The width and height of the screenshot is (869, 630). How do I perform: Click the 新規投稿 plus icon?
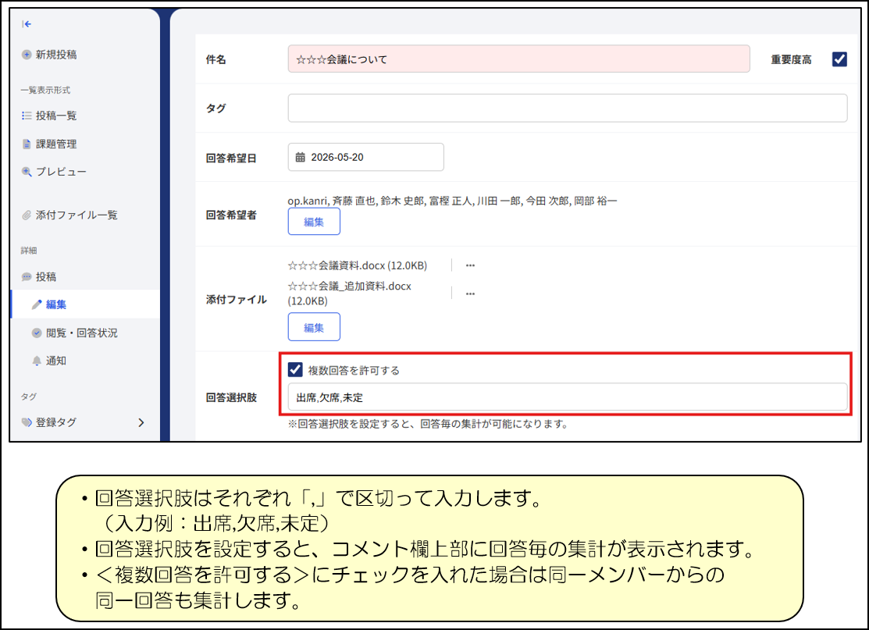coord(26,55)
